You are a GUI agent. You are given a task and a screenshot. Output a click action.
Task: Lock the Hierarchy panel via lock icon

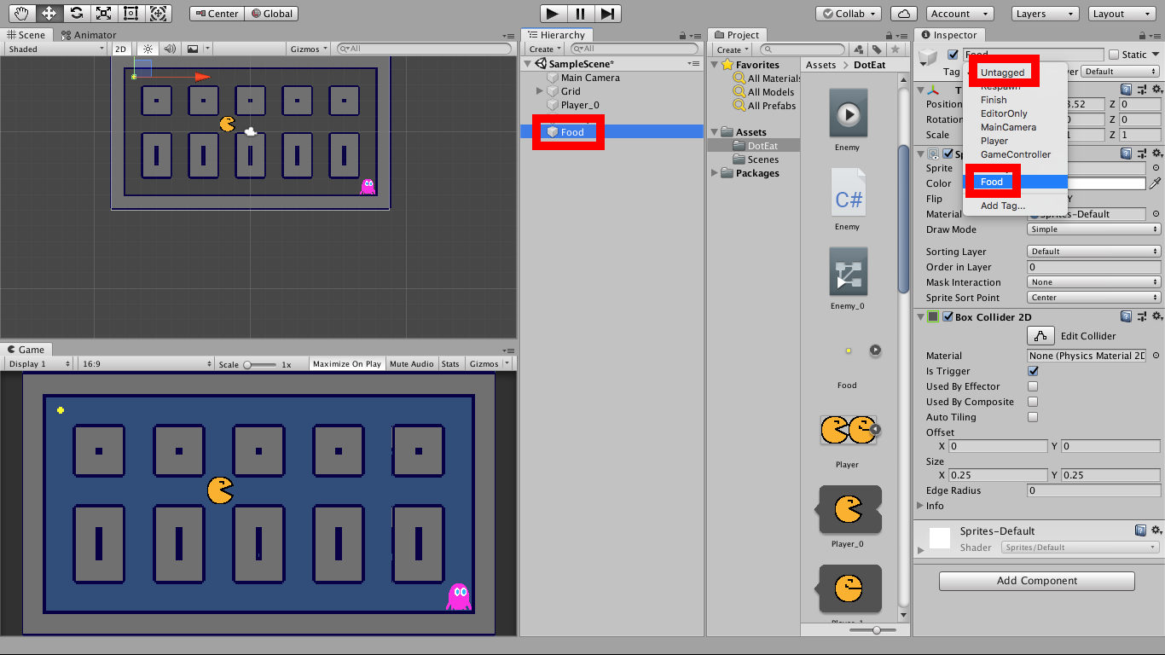click(682, 35)
